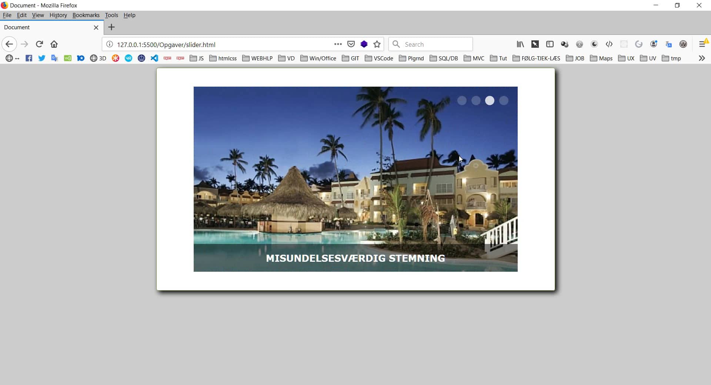Open the W3Schools bookmark

point(68,58)
